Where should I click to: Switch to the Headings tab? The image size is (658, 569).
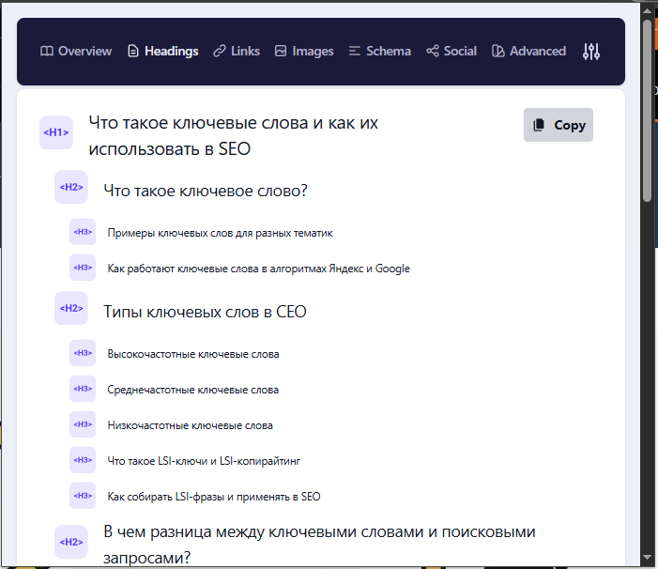(x=162, y=52)
